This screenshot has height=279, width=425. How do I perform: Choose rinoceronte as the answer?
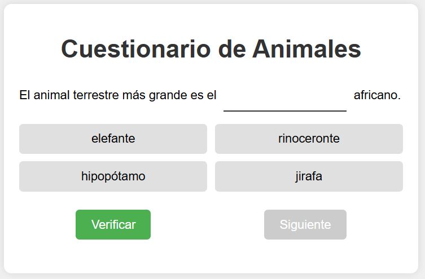(x=309, y=139)
